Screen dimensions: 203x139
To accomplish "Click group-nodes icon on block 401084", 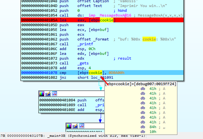I will [x=54, y=94].
